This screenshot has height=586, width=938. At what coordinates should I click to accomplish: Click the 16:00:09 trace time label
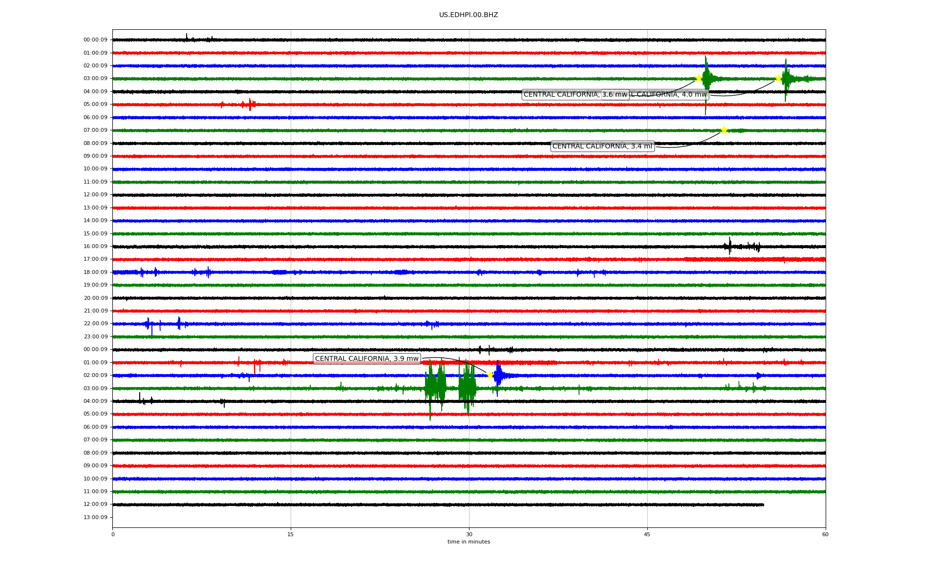tap(95, 247)
